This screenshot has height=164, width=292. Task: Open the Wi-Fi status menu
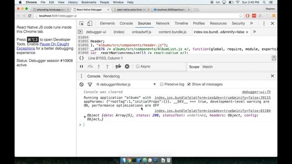pyautogui.click(x=237, y=2)
